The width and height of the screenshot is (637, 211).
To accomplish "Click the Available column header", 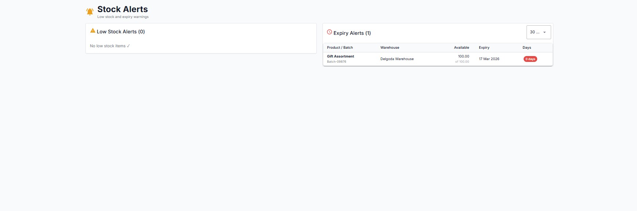I will (x=461, y=48).
